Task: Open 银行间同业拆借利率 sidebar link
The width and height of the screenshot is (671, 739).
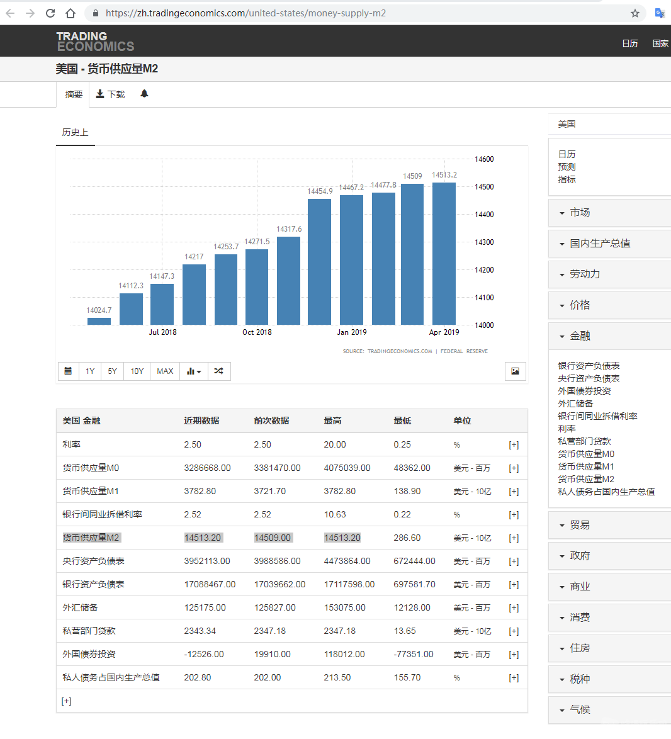Action: (597, 416)
